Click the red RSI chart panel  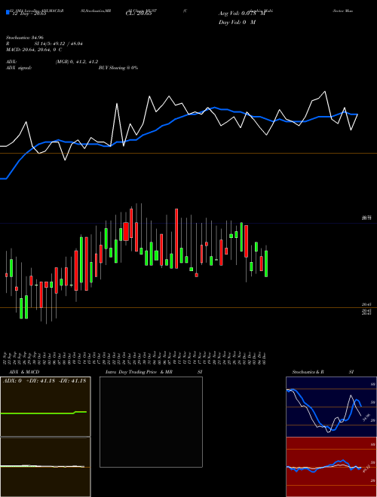[331, 467]
